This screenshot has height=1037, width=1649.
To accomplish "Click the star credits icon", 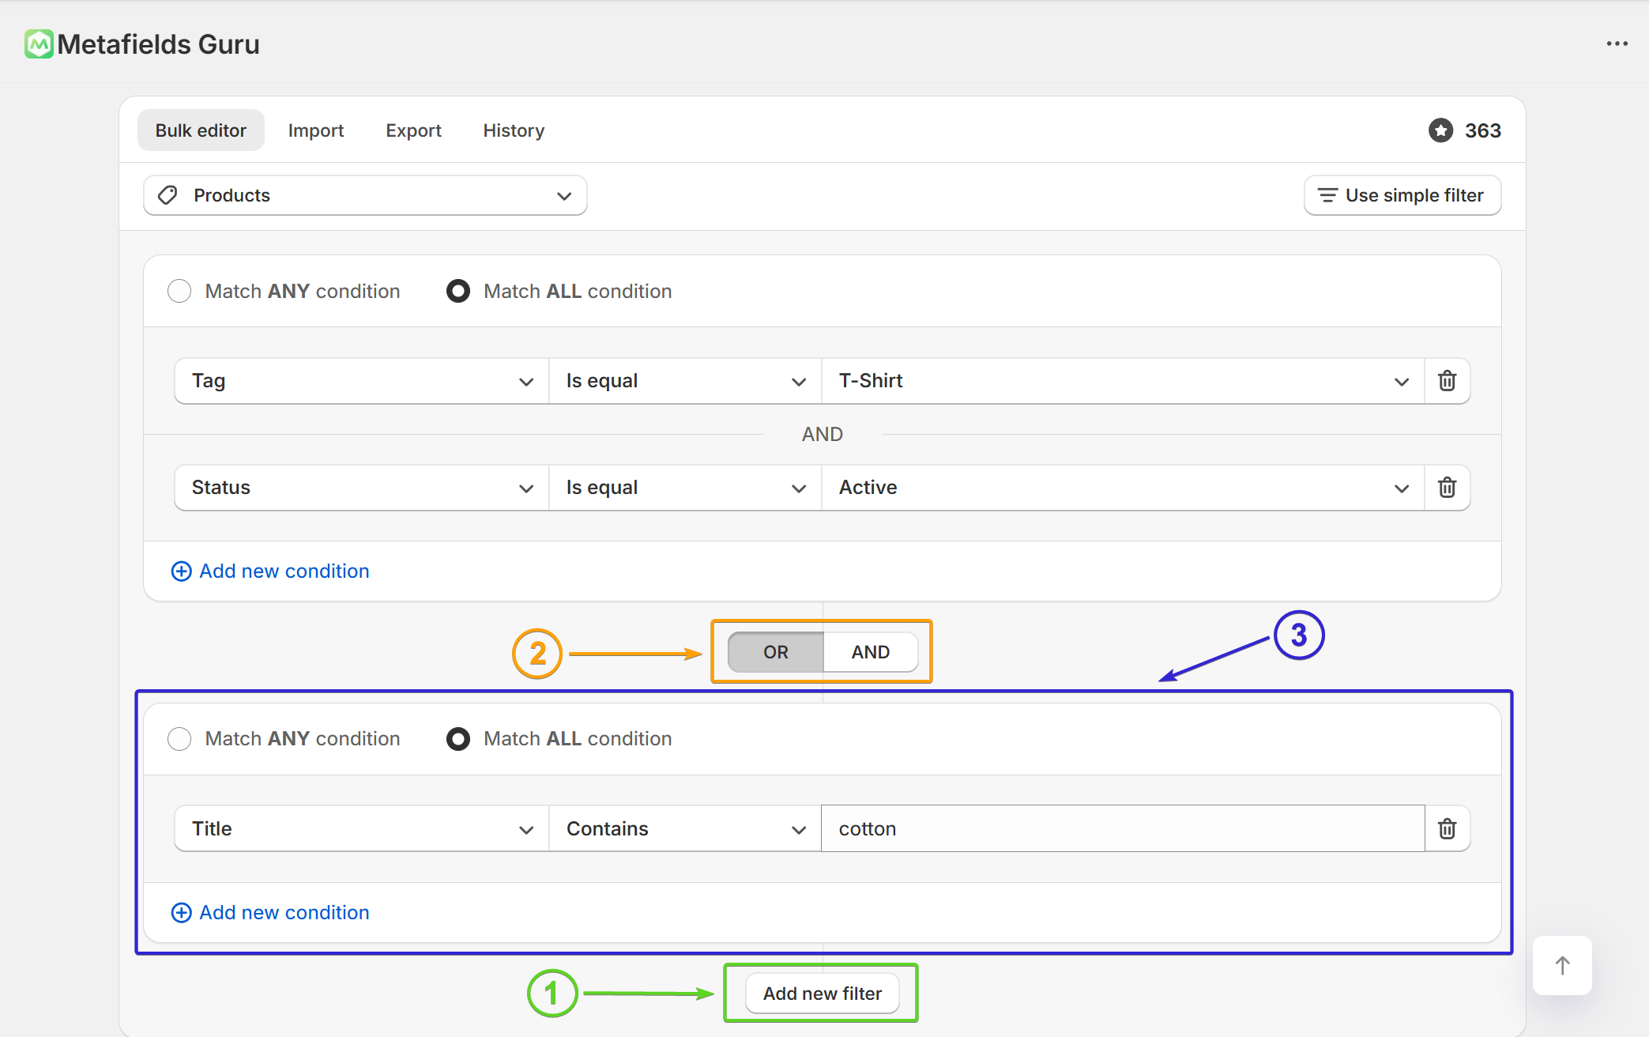I will [x=1440, y=130].
